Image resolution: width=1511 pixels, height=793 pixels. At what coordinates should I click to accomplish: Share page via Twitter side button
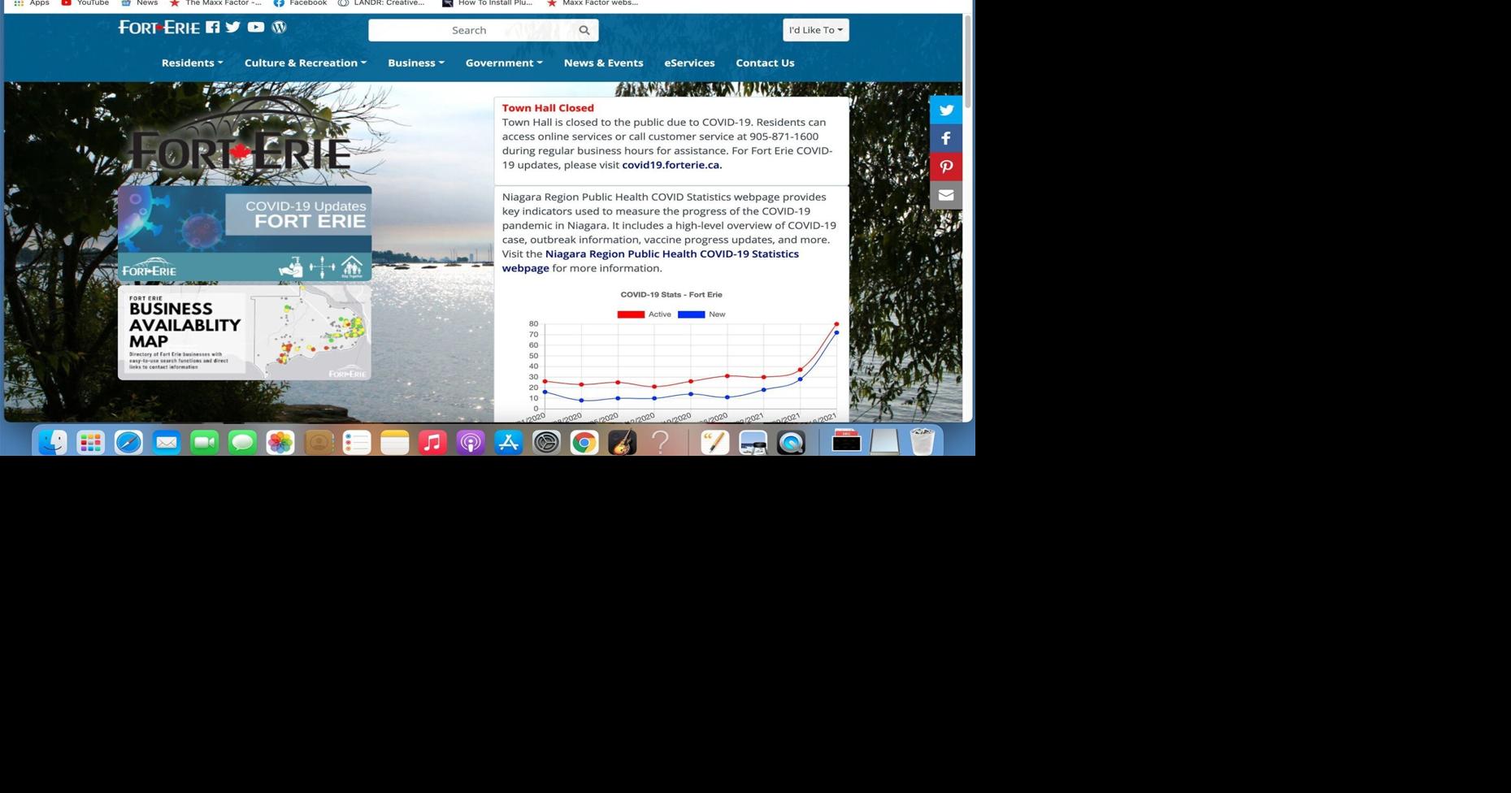[945, 110]
